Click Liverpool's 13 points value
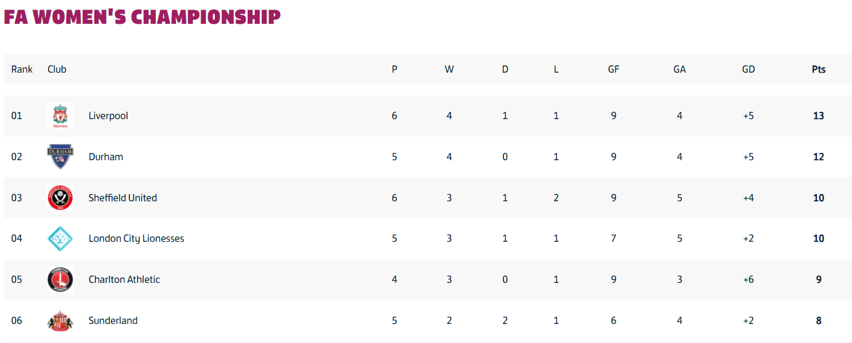The width and height of the screenshot is (852, 343). pos(819,116)
